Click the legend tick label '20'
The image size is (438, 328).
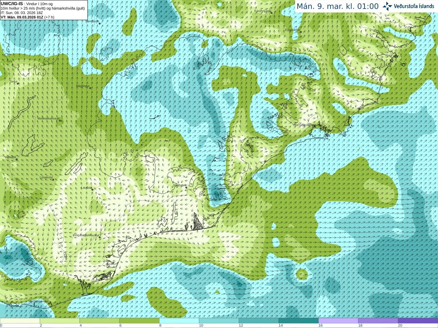coord(400,326)
